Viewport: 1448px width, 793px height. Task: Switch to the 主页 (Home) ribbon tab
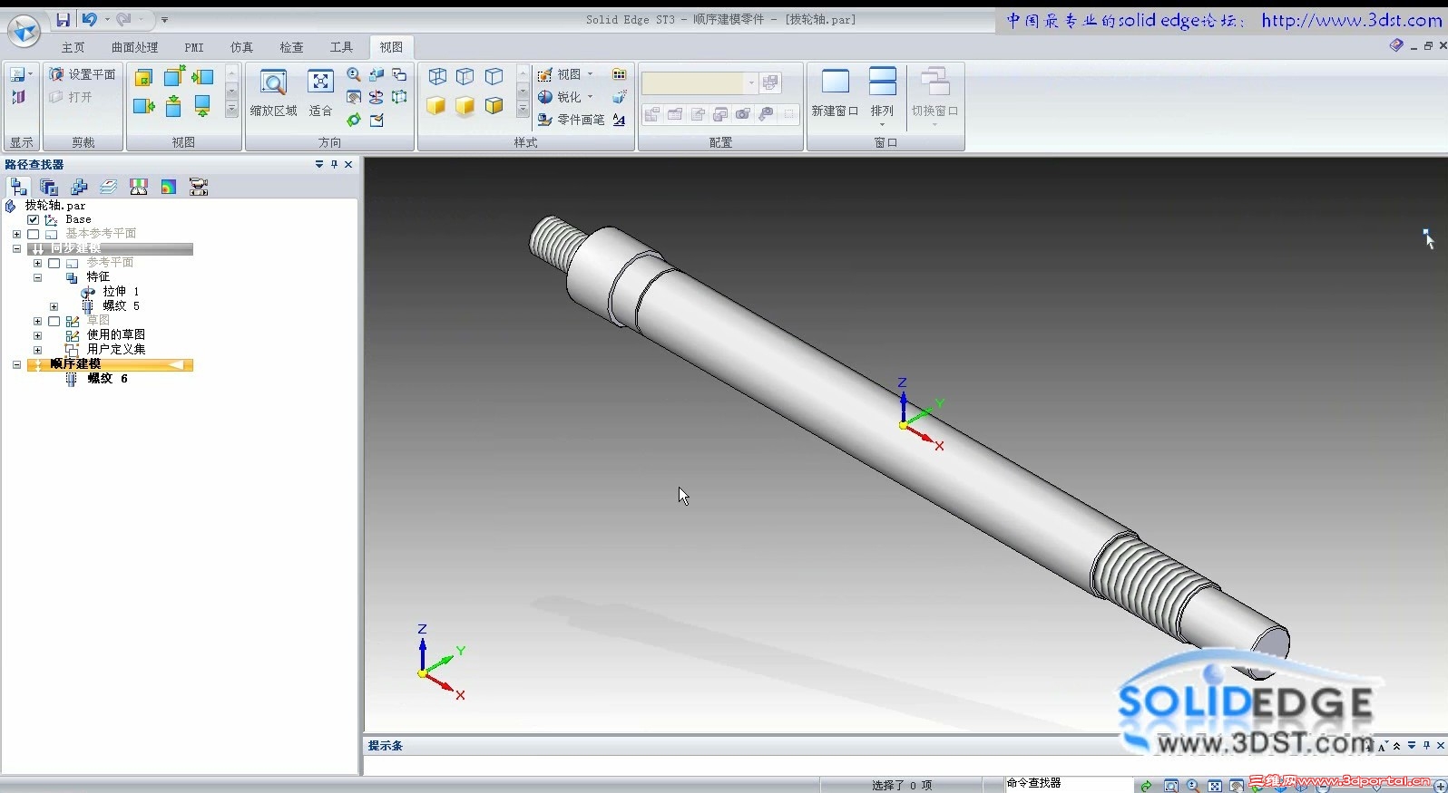[73, 47]
